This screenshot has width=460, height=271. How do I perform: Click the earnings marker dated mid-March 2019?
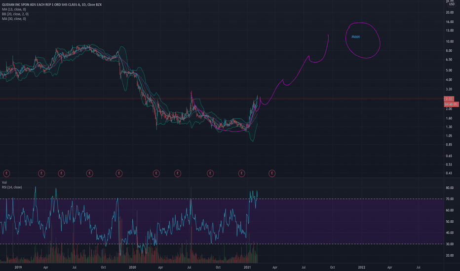click(41, 173)
